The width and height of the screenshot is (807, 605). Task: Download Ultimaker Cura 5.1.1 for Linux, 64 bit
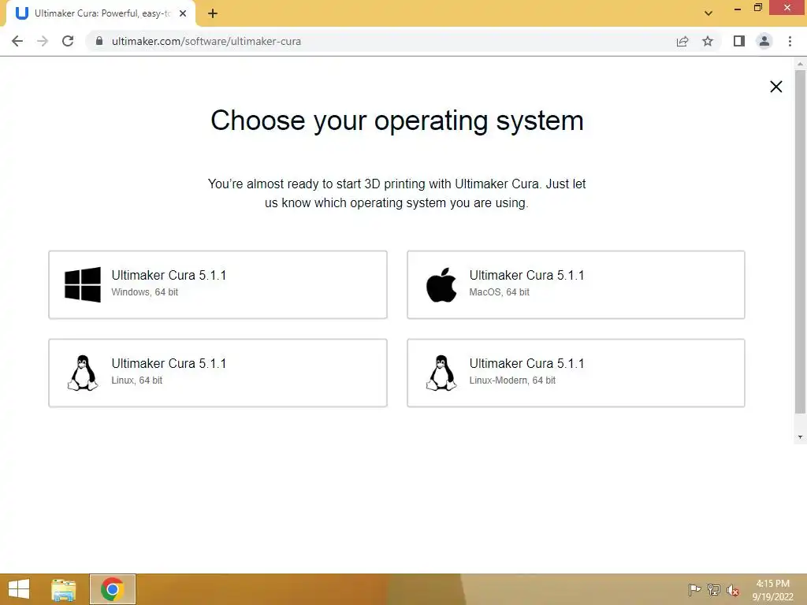[x=218, y=373]
